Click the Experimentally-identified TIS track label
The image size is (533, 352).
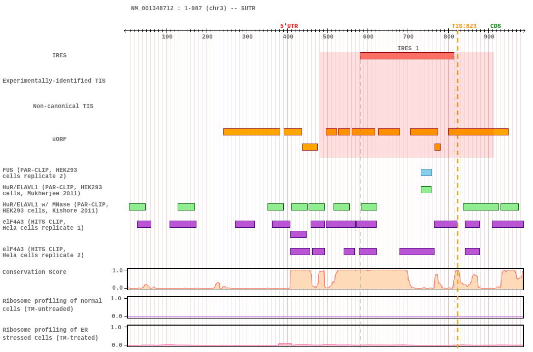pyautogui.click(x=54, y=81)
